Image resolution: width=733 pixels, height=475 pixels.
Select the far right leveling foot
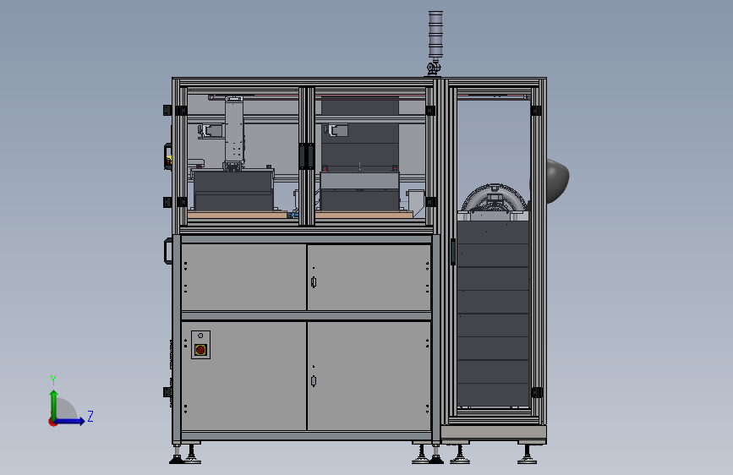point(528,455)
